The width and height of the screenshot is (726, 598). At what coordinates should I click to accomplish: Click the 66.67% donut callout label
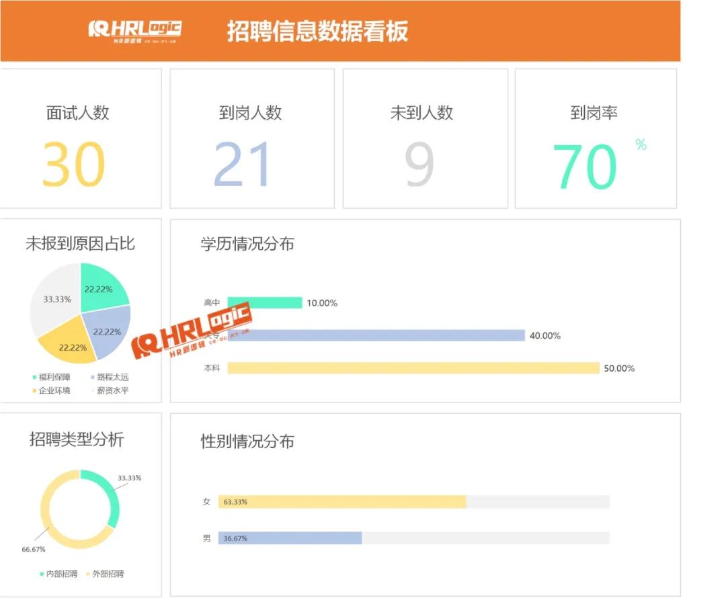[34, 550]
